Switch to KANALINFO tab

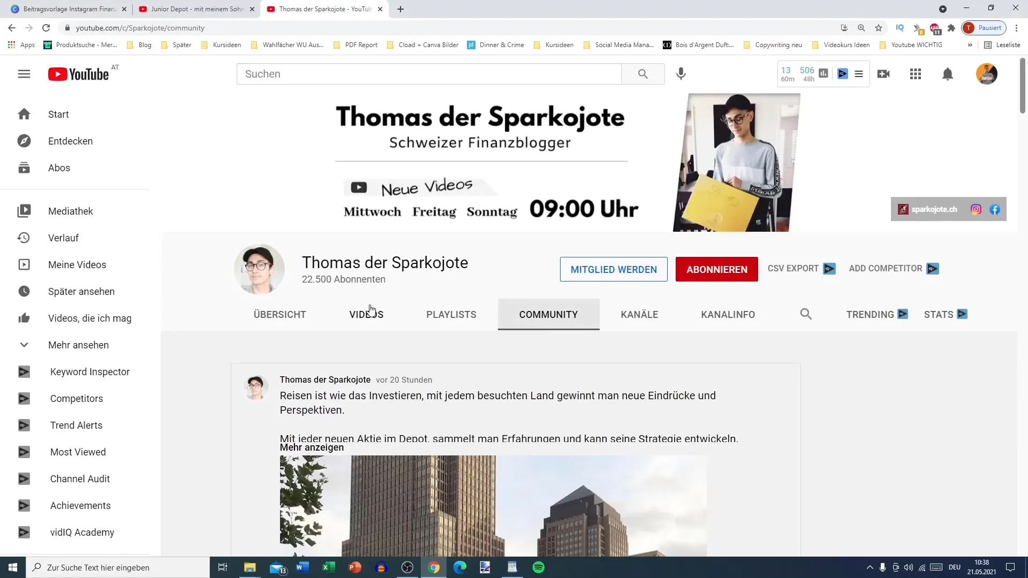pyautogui.click(x=728, y=314)
